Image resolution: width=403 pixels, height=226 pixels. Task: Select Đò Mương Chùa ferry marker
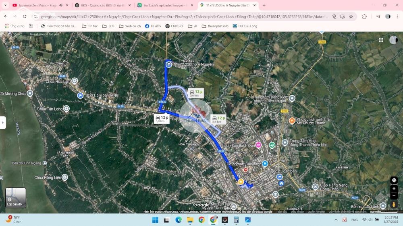[30, 94]
